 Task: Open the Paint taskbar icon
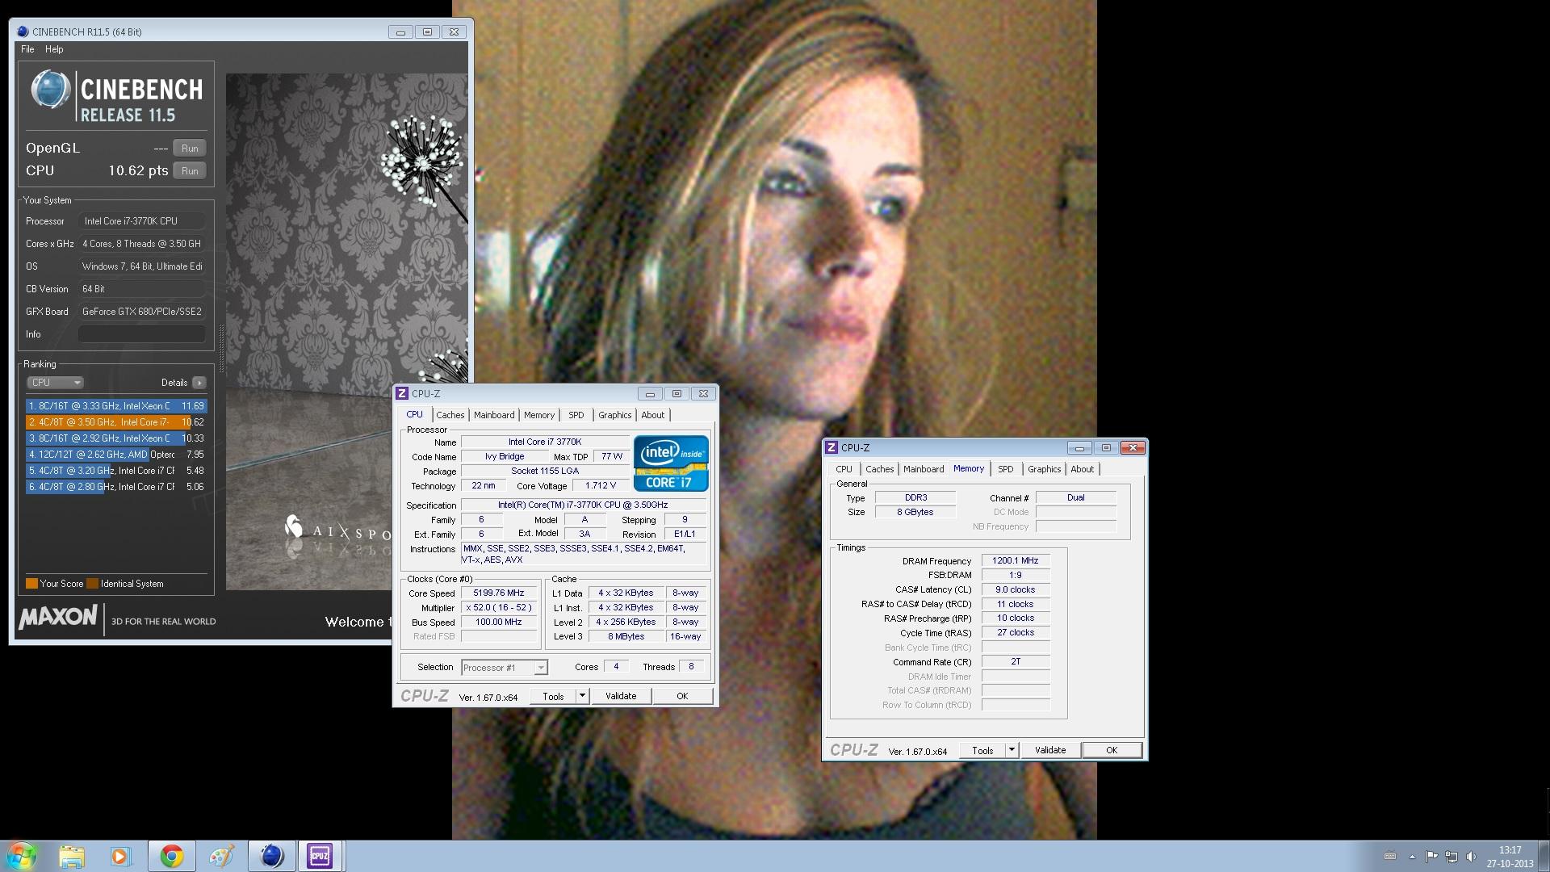[221, 856]
